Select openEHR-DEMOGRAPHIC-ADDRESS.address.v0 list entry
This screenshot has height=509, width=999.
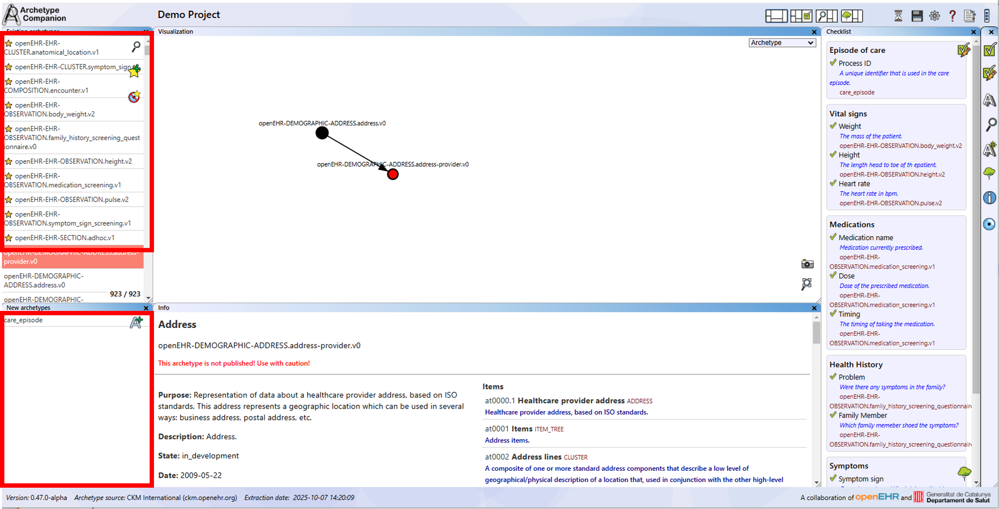coord(44,280)
